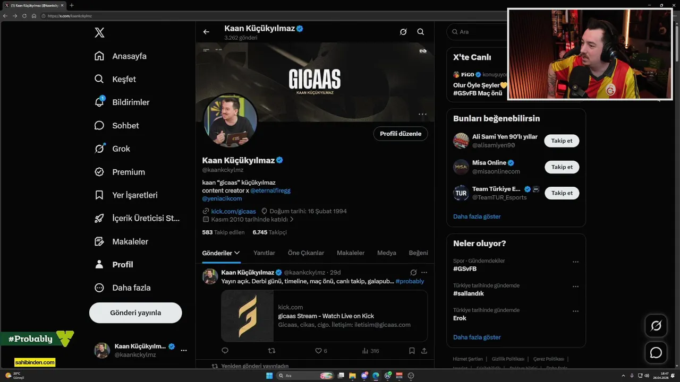Screen dimensions: 680x382
Task: Reply to the post
Action: pyautogui.click(x=225, y=351)
